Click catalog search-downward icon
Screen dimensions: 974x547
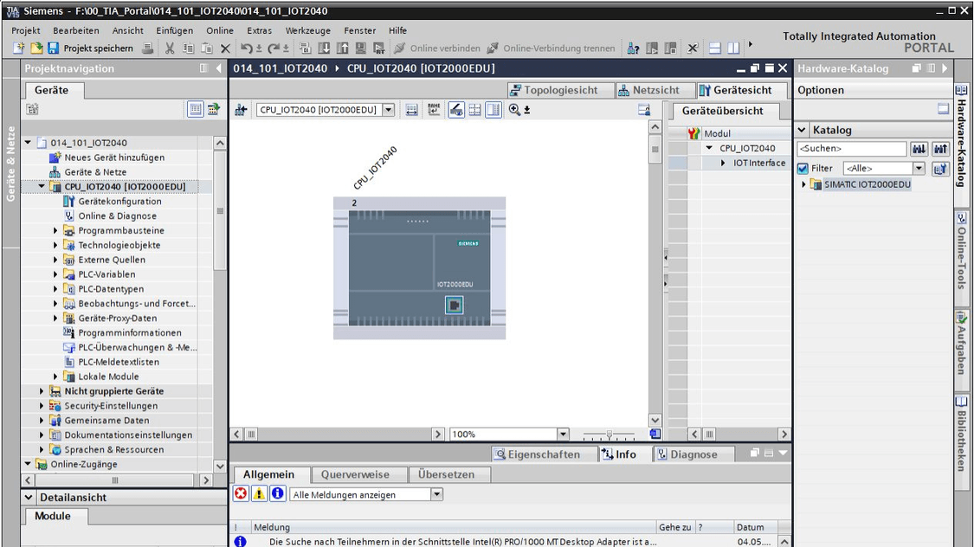(x=919, y=148)
